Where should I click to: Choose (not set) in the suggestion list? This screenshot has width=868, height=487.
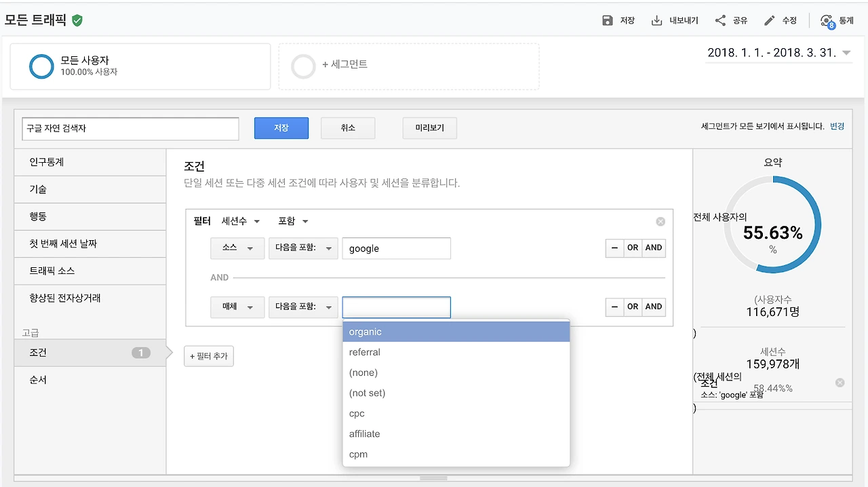[456, 393]
